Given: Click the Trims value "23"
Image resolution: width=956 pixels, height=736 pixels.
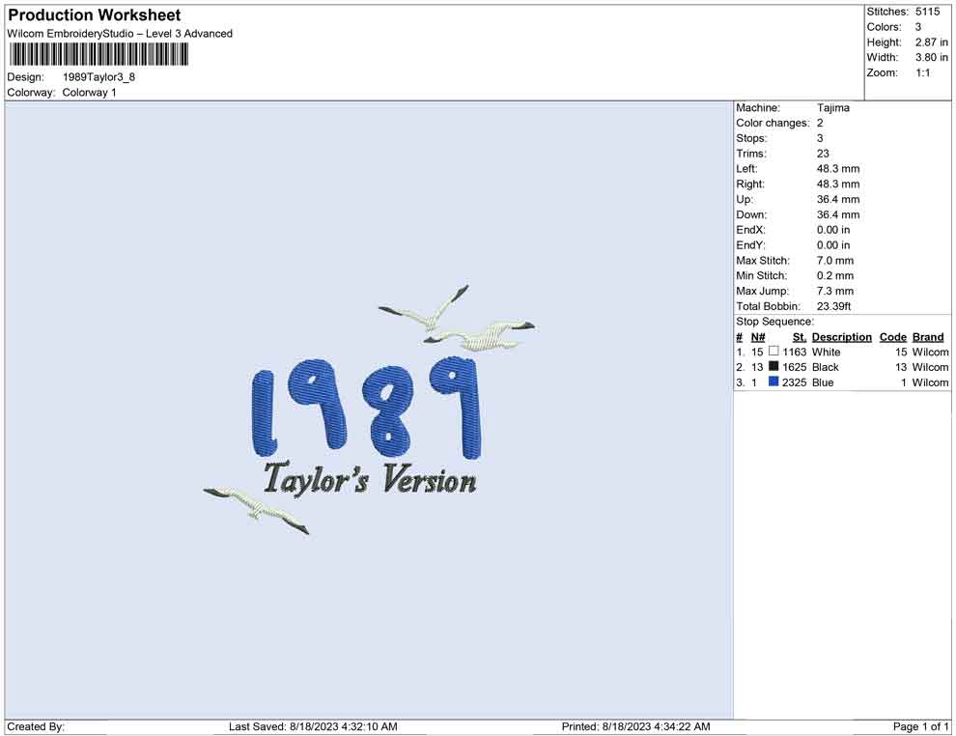Looking at the screenshot, I should (x=823, y=154).
